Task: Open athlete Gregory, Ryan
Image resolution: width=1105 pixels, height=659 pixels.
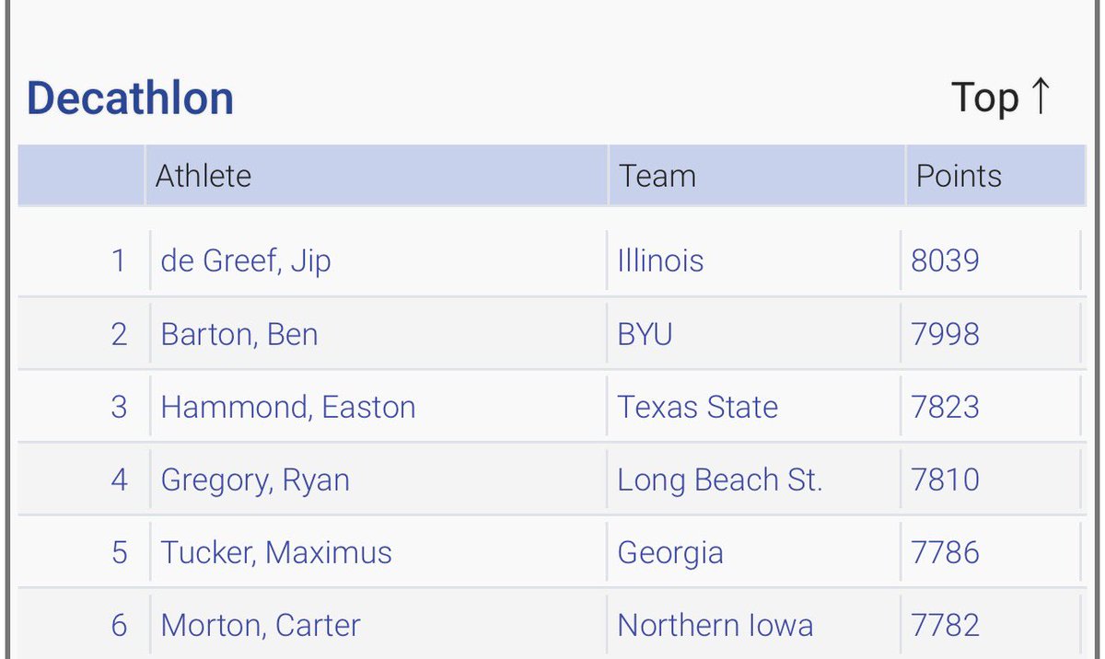Action: (255, 480)
